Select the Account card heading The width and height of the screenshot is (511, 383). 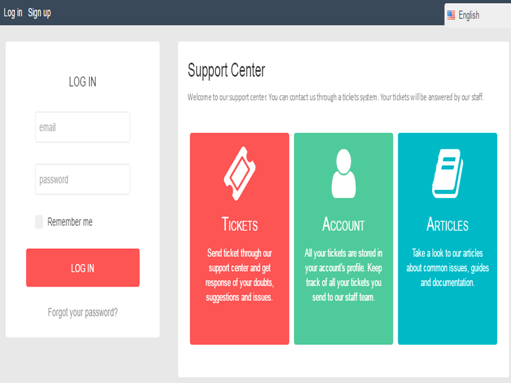click(343, 224)
